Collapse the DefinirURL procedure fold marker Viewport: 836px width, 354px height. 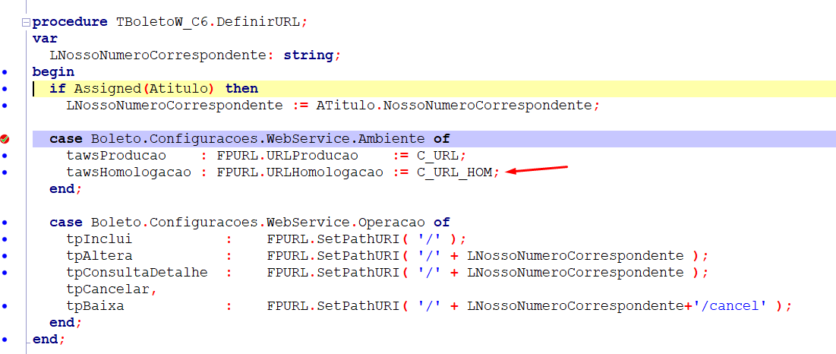coord(26,23)
